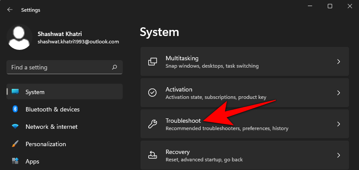Close the Settings window
This screenshot has width=359, height=170.
(x=349, y=6)
